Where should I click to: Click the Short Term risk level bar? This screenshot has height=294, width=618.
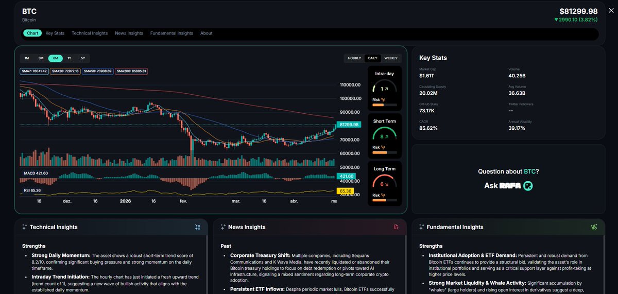(x=385, y=152)
